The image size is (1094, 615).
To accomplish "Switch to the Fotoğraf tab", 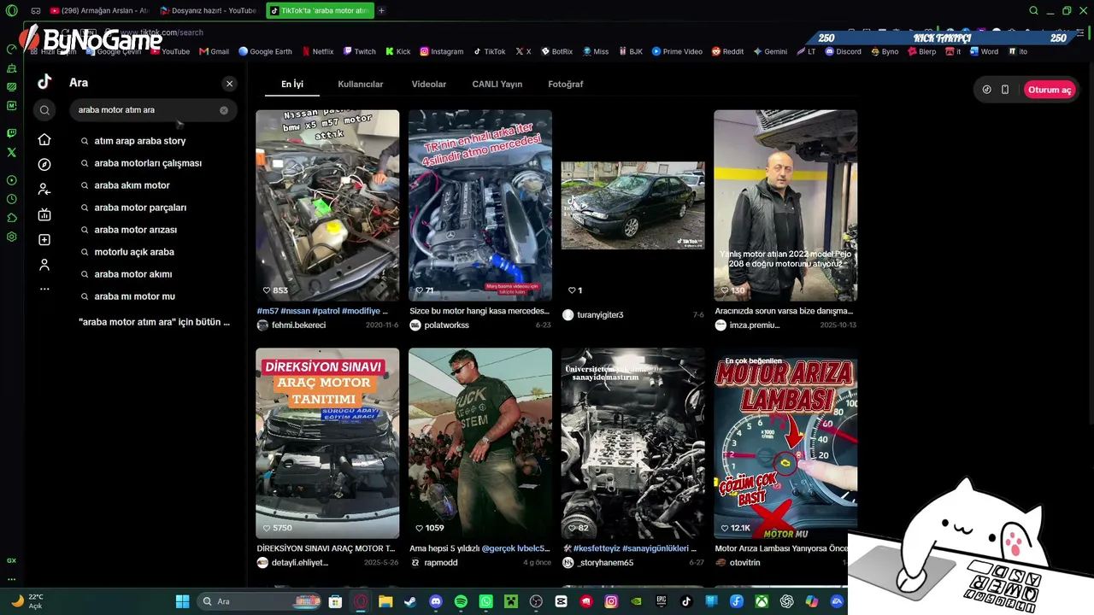I will pos(566,85).
